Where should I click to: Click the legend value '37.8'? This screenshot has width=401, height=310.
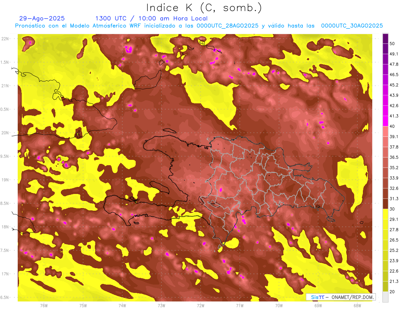click(394, 147)
